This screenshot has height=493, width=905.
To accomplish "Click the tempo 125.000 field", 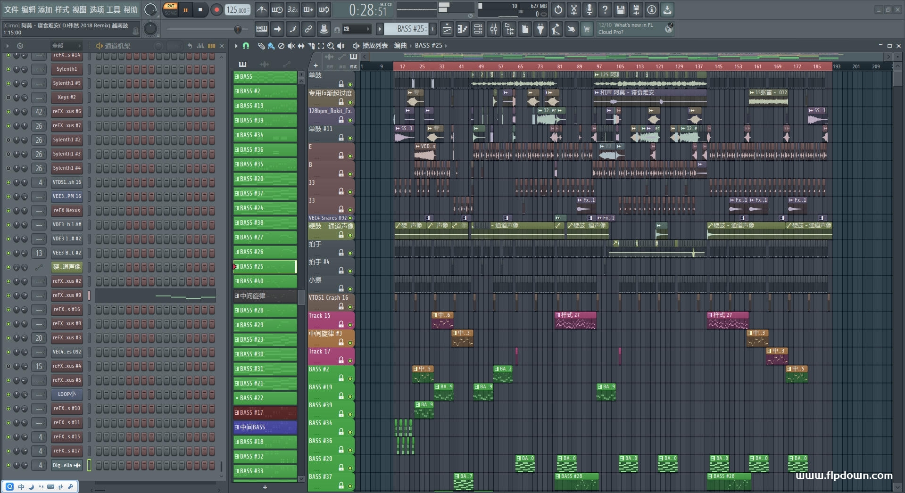I will coord(237,10).
